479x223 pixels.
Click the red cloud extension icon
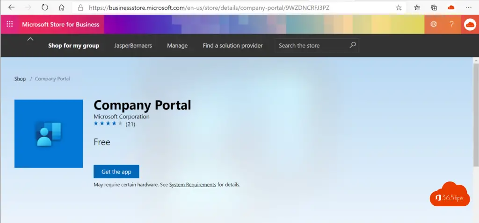tap(451, 7)
